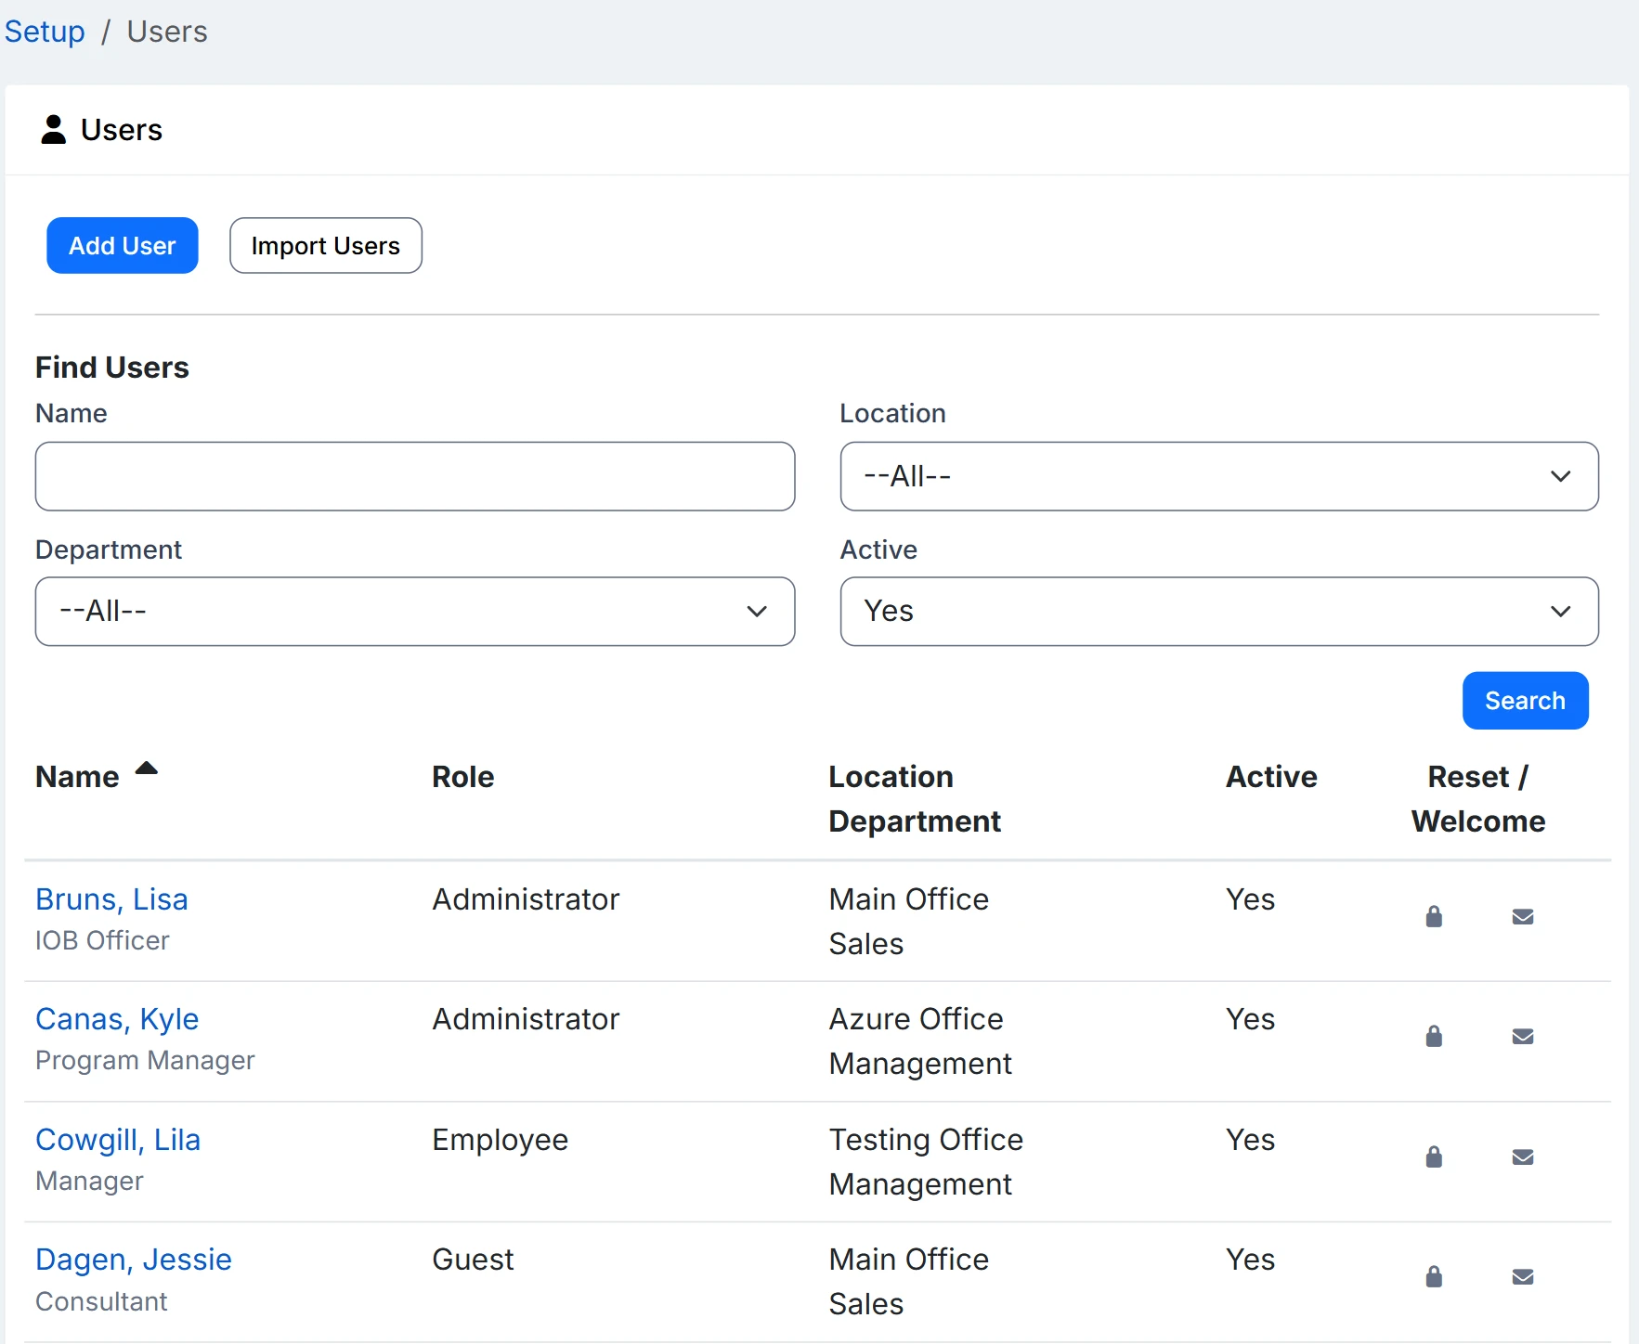Screen dimensions: 1639x1344
Task: Go to Setup breadcrumb link
Action: pyautogui.click(x=45, y=32)
